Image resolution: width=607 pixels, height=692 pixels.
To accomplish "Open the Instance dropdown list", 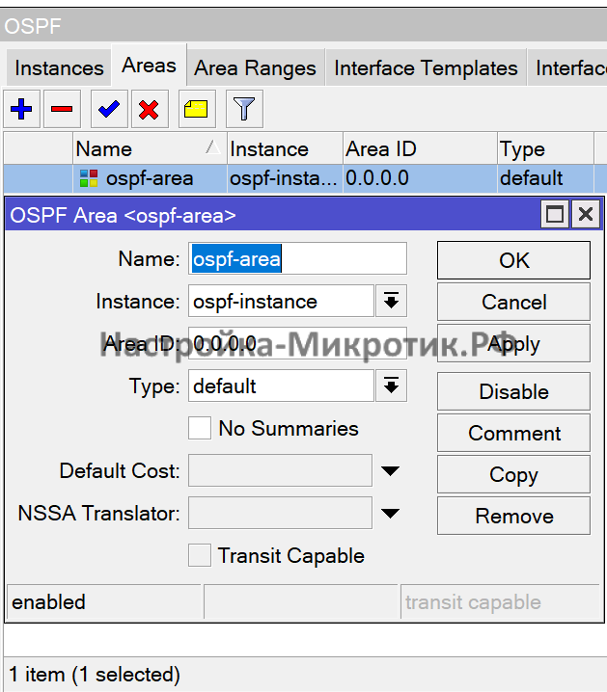I will 390,302.
